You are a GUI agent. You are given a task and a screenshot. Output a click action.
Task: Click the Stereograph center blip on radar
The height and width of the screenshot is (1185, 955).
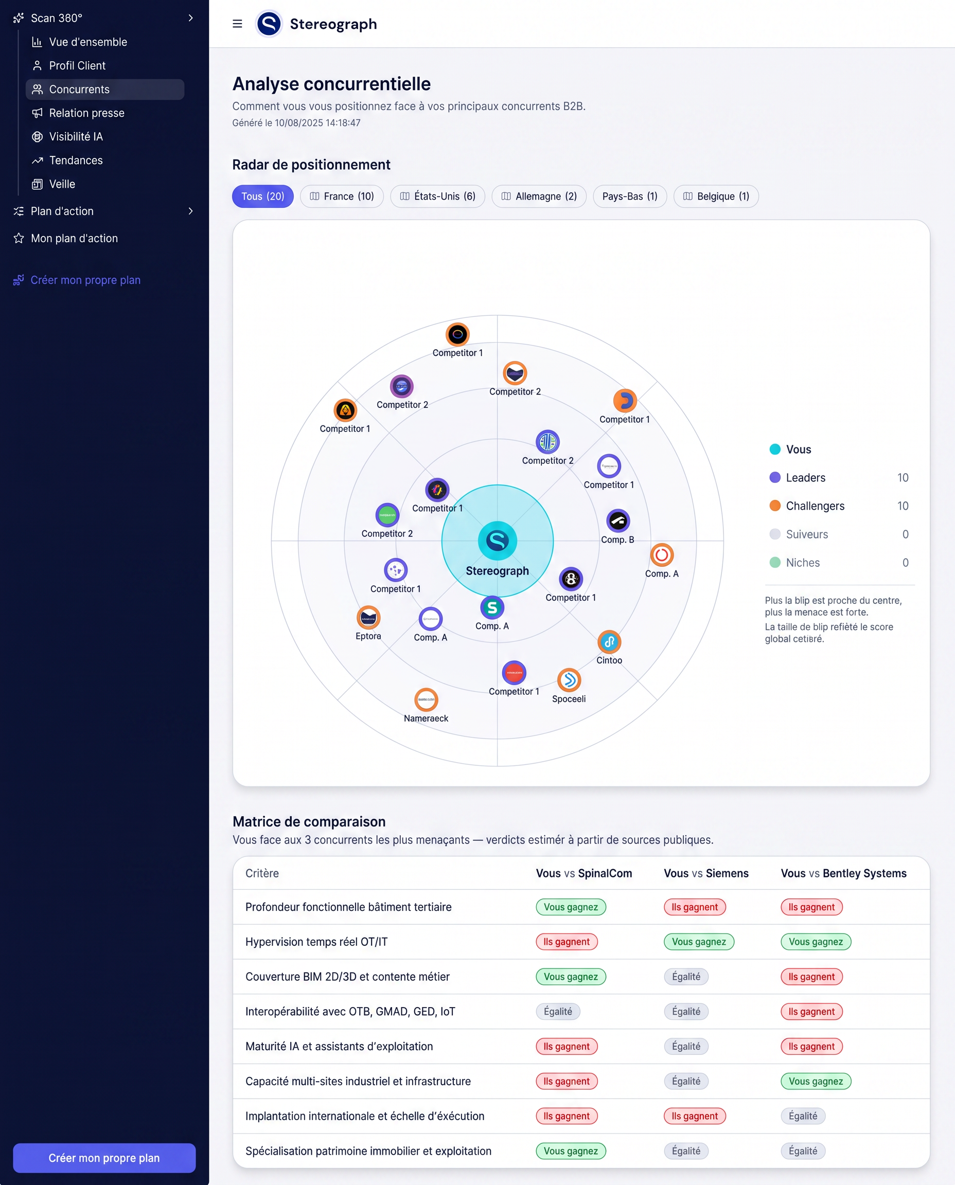point(497,540)
